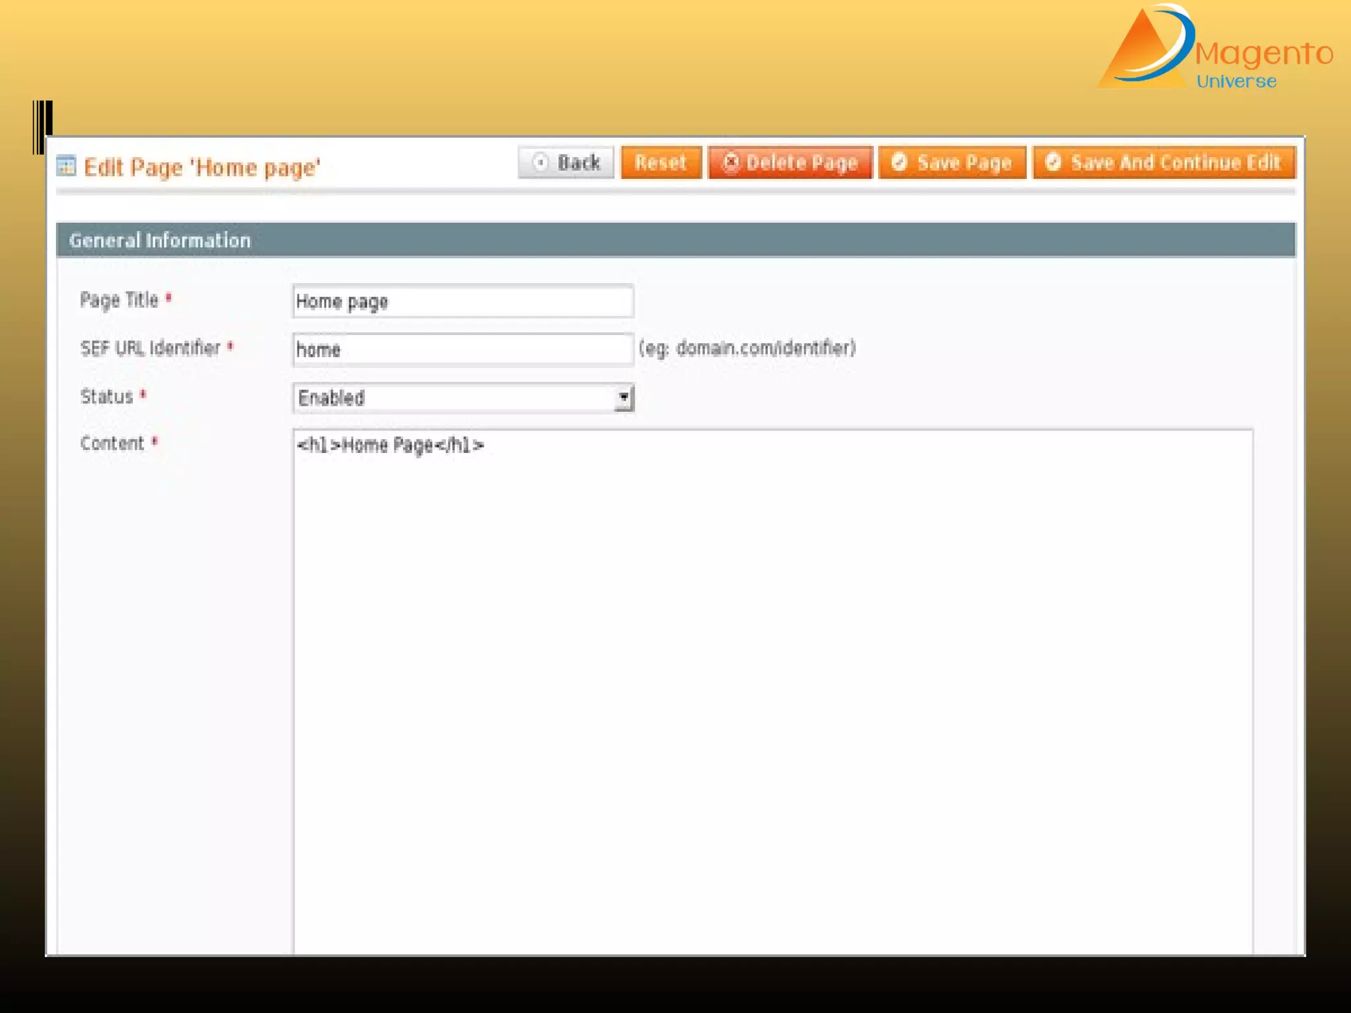Focus the Page Title input field

tap(463, 302)
